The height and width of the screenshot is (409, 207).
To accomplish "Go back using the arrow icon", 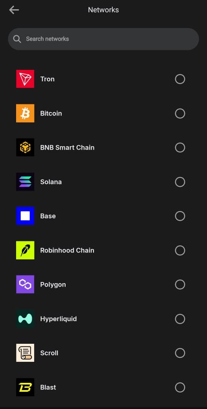I will (14, 10).
